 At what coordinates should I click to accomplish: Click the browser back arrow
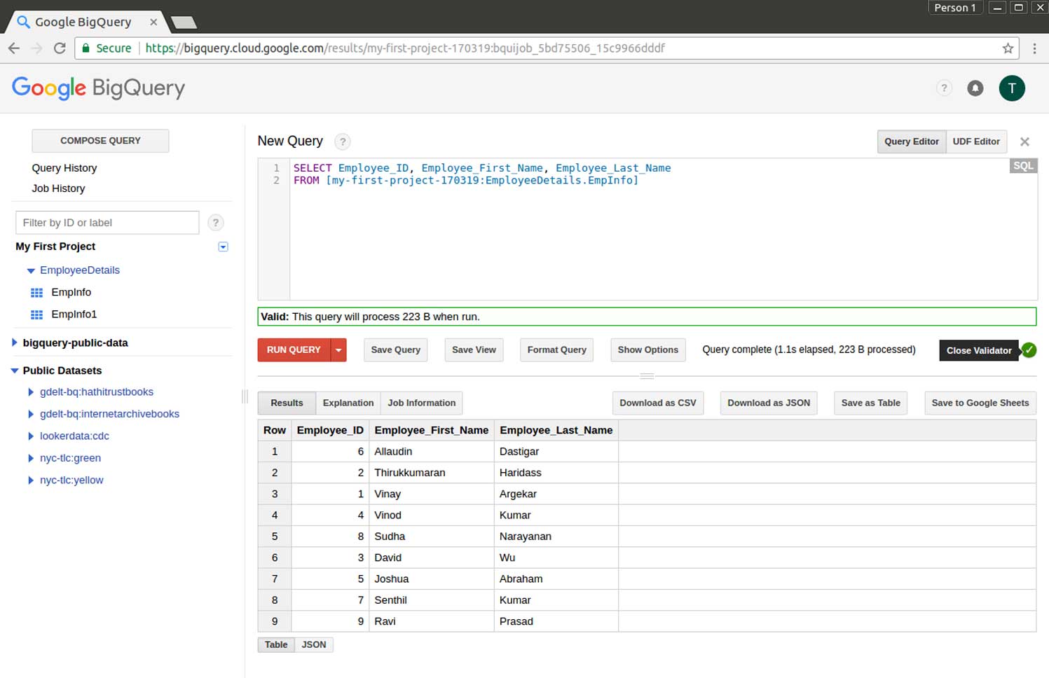tap(13, 48)
